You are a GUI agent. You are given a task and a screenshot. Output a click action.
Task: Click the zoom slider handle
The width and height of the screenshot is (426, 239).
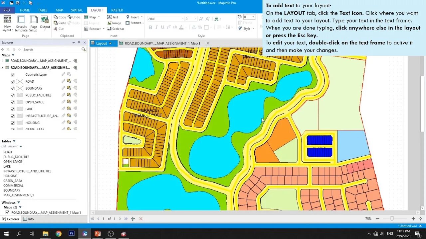pos(392,219)
